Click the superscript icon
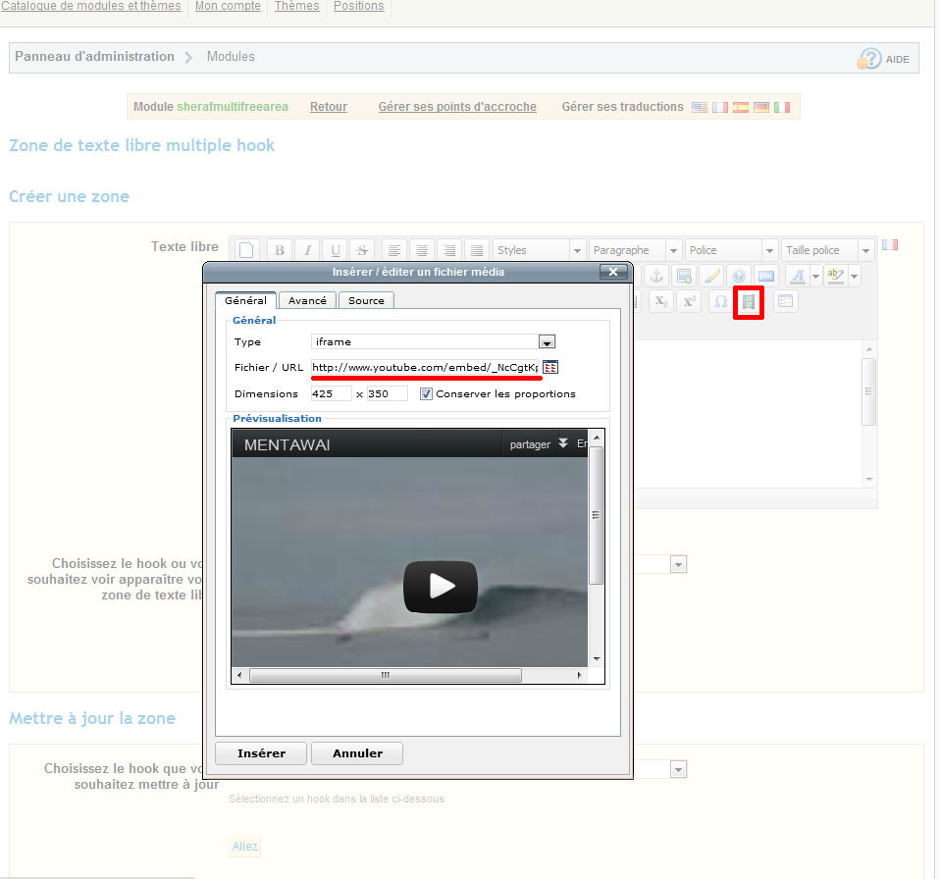 689,301
